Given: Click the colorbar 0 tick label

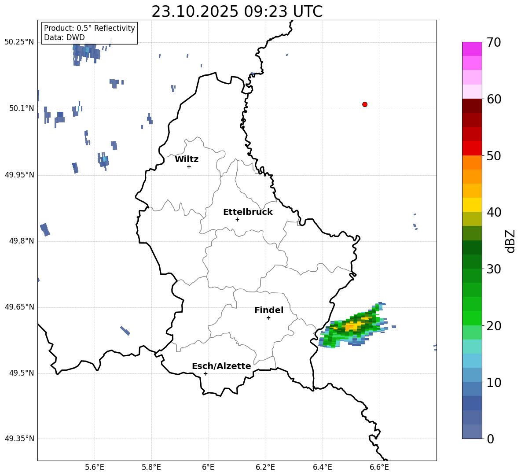Looking at the screenshot, I should pos(491,439).
